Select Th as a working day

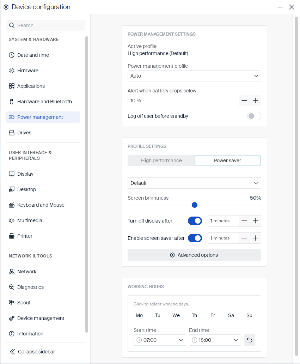coord(194,315)
